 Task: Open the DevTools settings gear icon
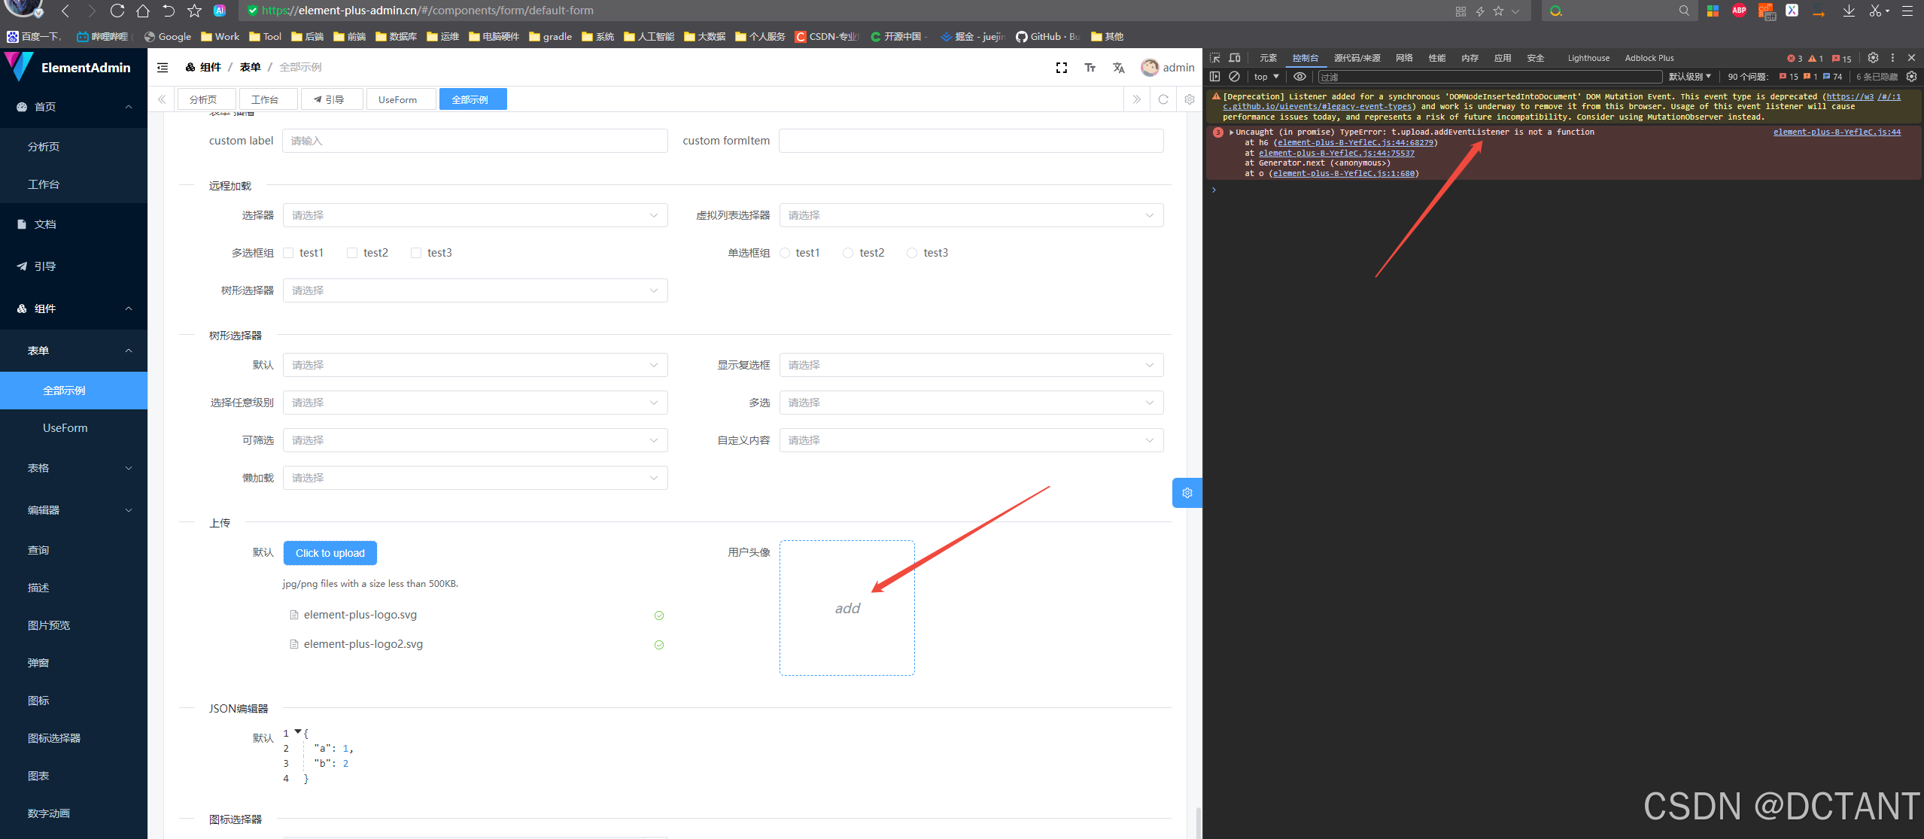coord(1873,58)
